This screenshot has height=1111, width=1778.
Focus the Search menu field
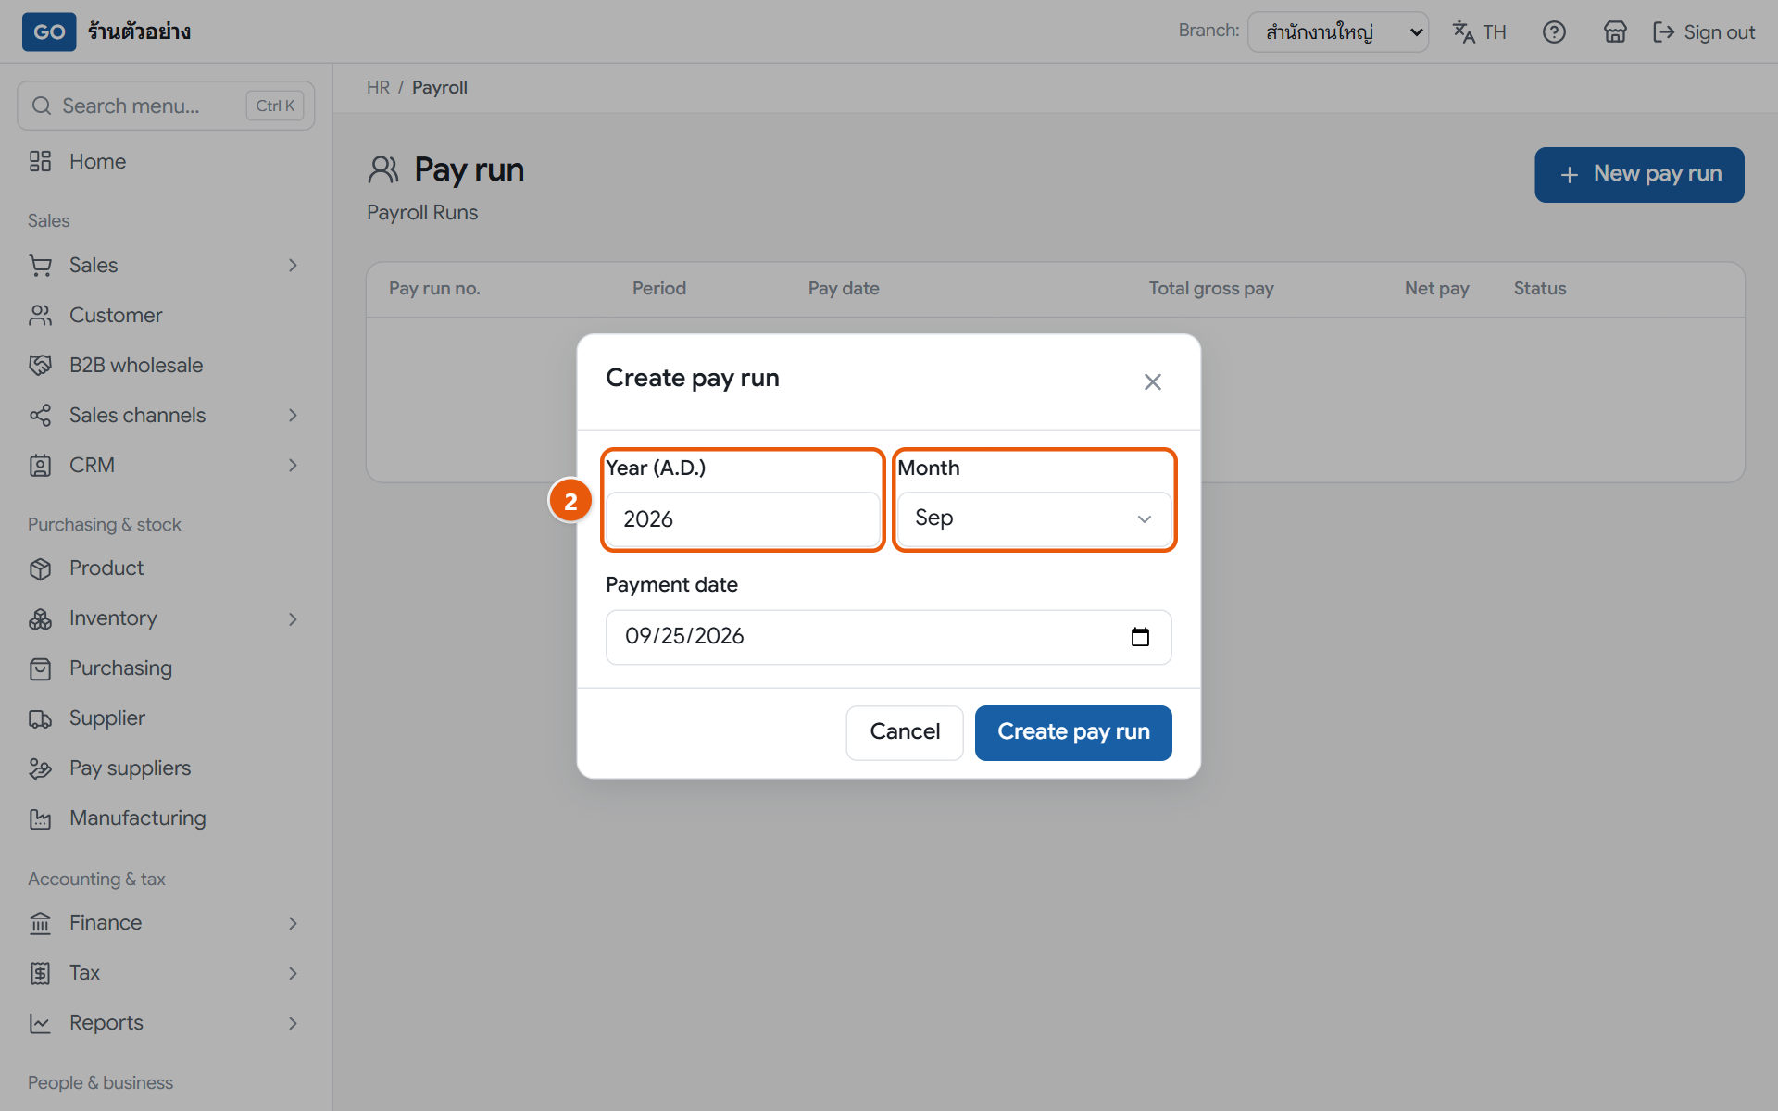[x=166, y=106]
